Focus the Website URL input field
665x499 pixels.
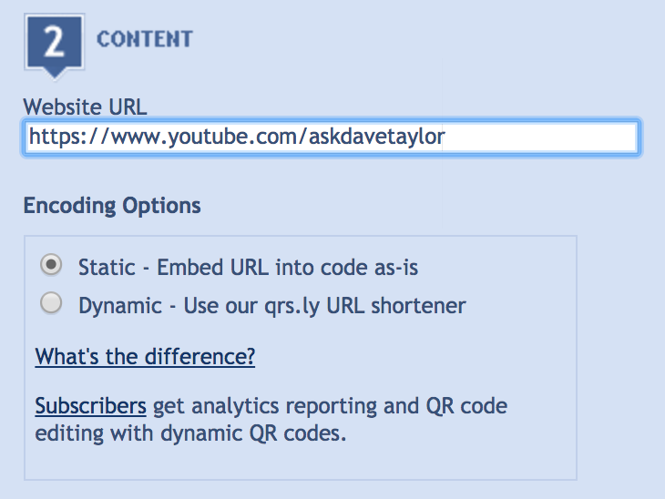(332, 137)
